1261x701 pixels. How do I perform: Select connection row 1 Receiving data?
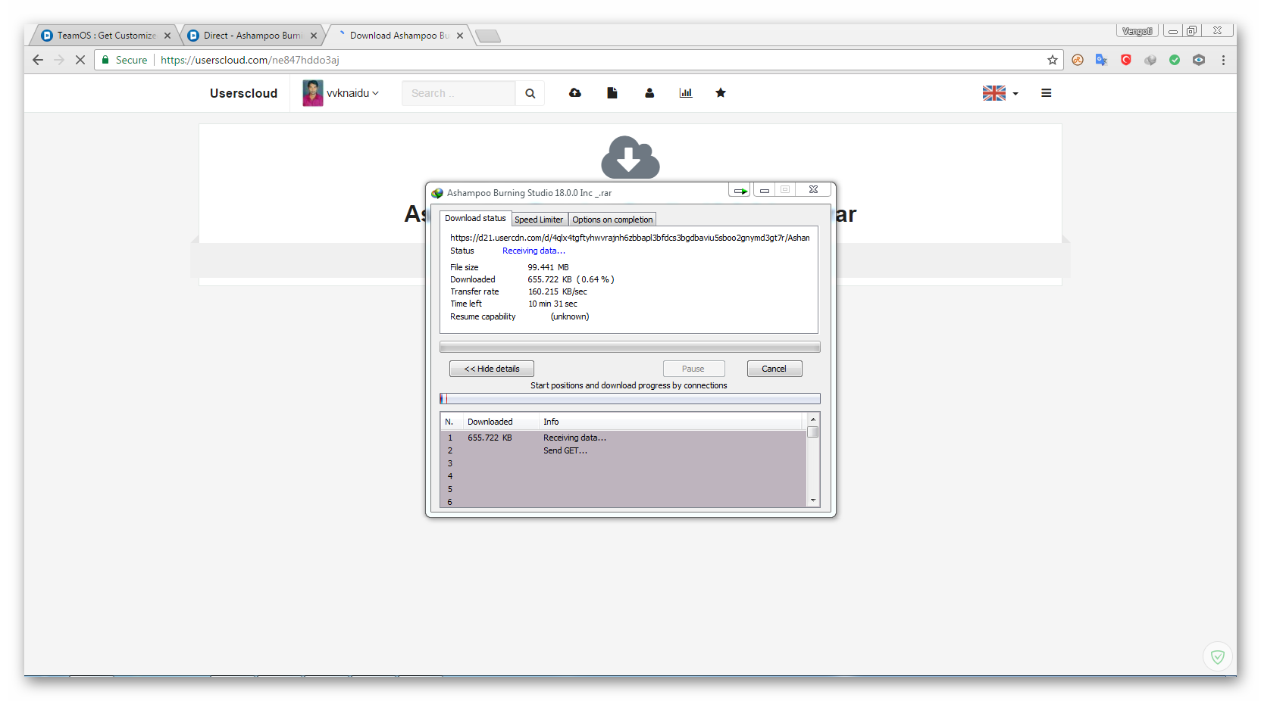[624, 438]
